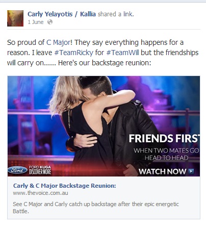
Task: Open the Carly & C Major Backstage Reunion title
Action: [x=64, y=186]
